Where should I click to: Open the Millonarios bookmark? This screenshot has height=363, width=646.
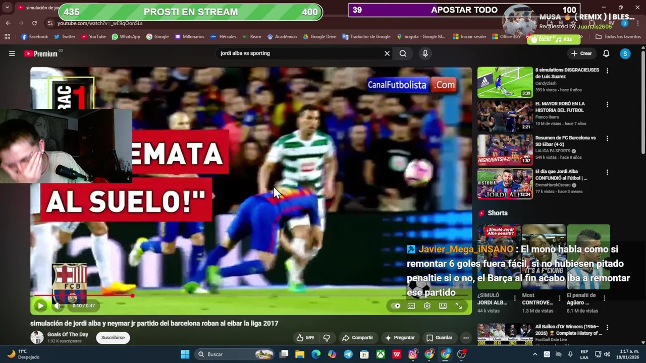190,37
